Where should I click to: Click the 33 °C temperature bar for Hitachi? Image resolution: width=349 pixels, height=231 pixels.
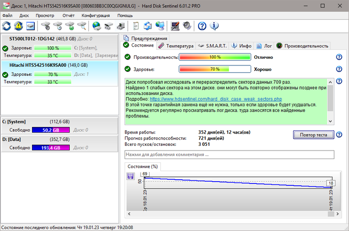pyautogui.click(x=53, y=82)
